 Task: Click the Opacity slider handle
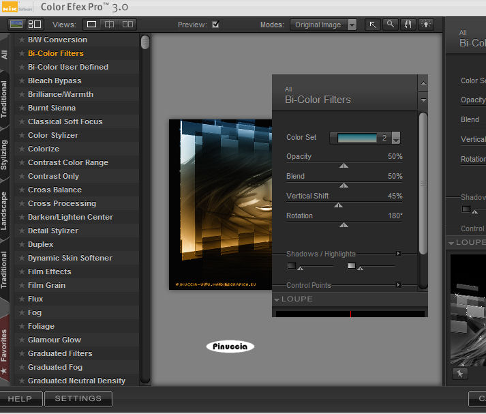pyautogui.click(x=344, y=165)
